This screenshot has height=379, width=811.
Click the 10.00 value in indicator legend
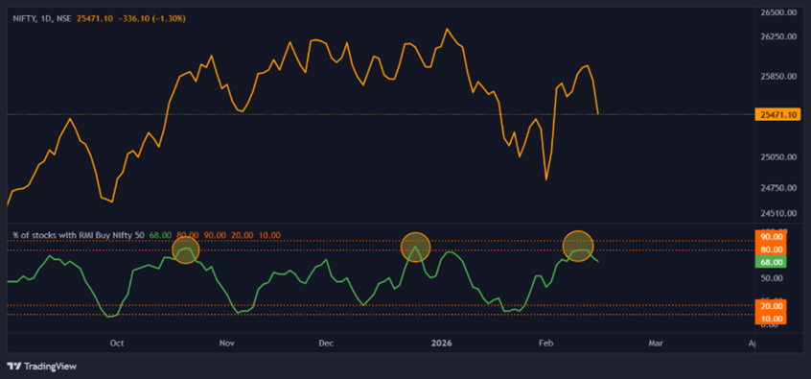click(269, 235)
